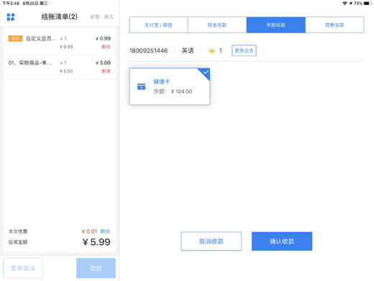Image resolution: width=374 pixels, height=281 pixels.
Task: Click the grey ¥5.00 unit price
Action: click(66, 71)
